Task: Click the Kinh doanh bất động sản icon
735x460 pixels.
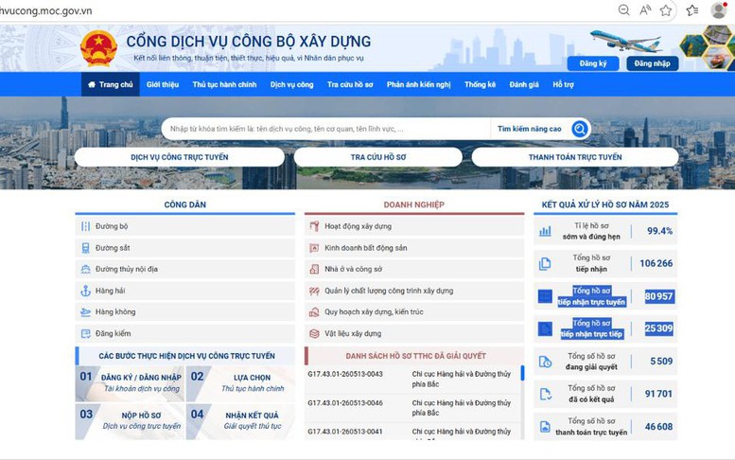Action: pos(314,248)
